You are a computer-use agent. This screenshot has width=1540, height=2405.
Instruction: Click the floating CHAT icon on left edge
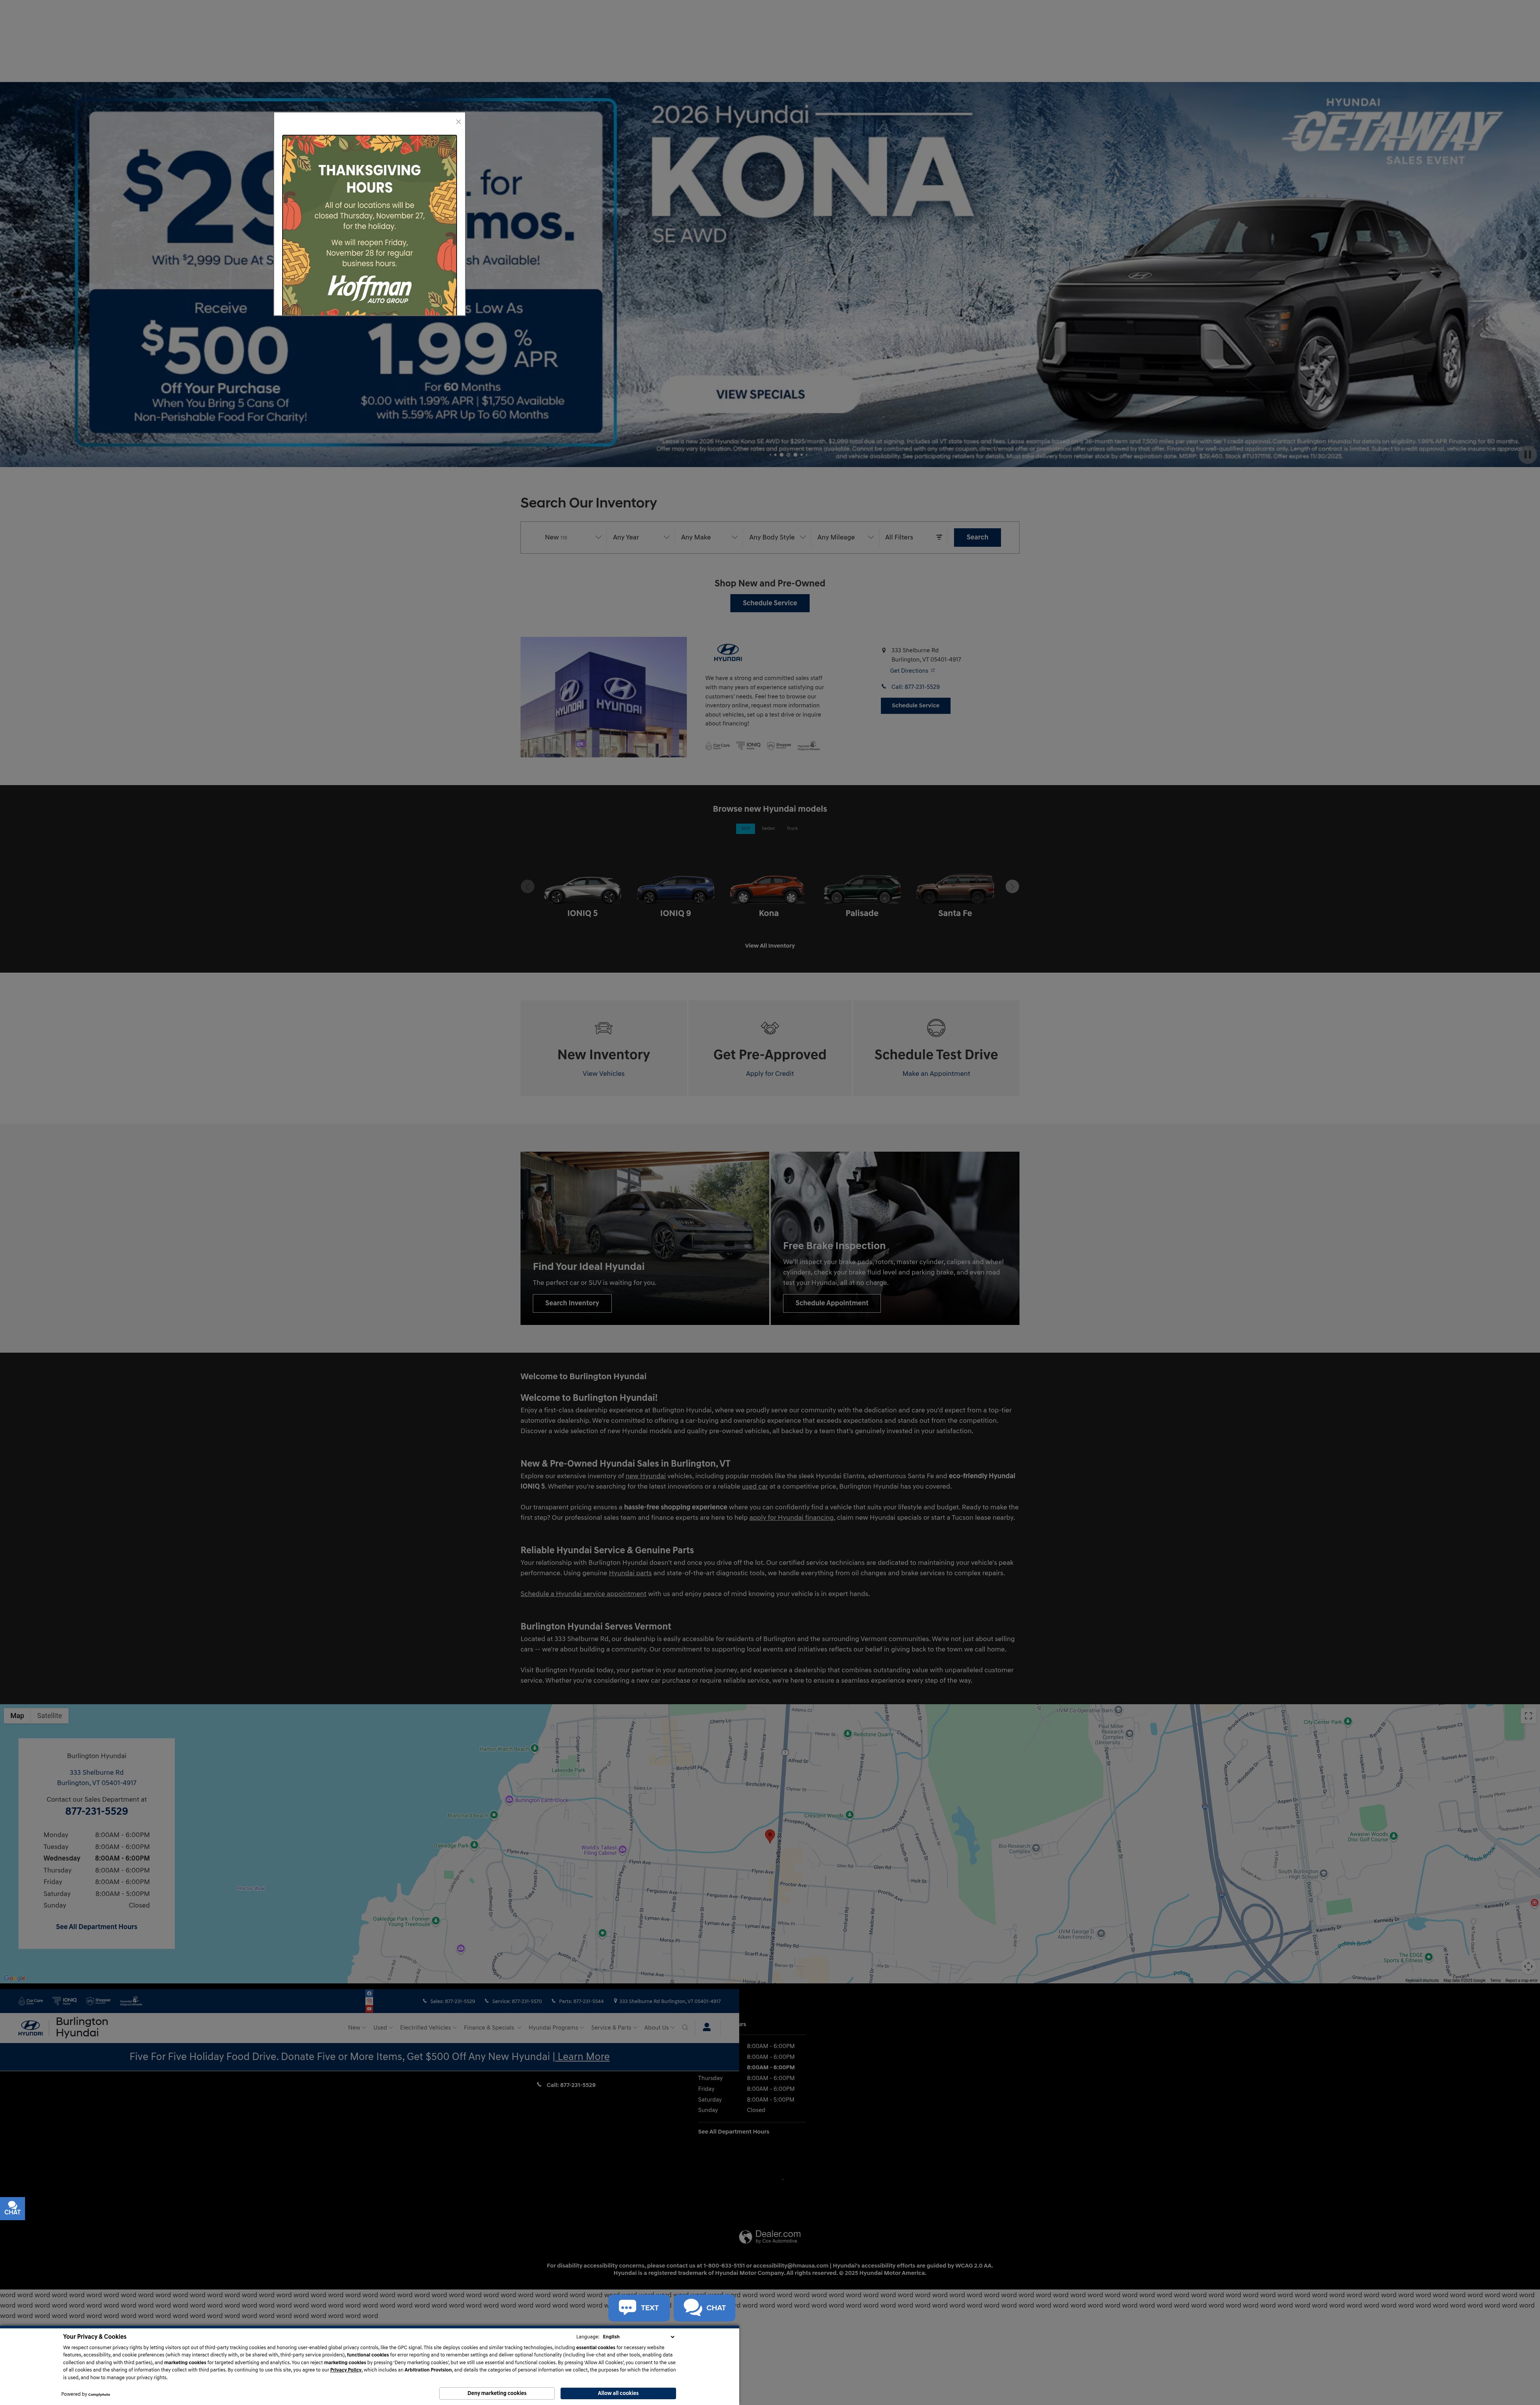pyautogui.click(x=12, y=2208)
